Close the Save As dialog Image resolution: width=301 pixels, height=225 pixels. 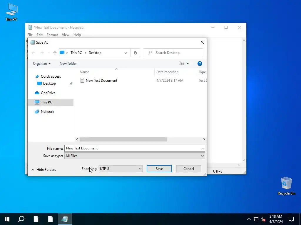202,42
